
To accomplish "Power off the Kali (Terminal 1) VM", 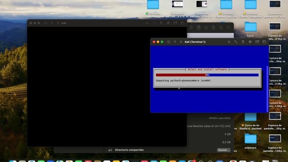I will (x=168, y=42).
